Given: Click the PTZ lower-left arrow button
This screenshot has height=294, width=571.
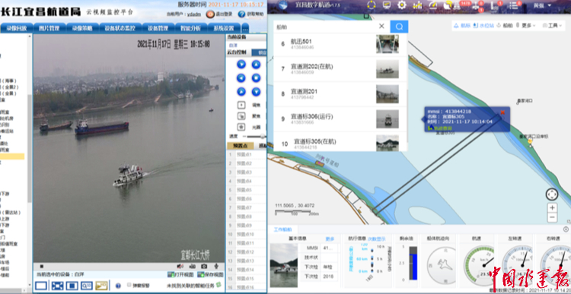Looking at the screenshot, I should (241, 91).
